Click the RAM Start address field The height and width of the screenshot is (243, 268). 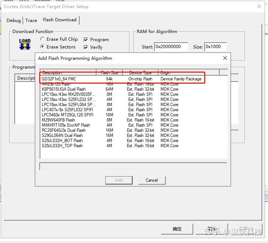[171, 47]
